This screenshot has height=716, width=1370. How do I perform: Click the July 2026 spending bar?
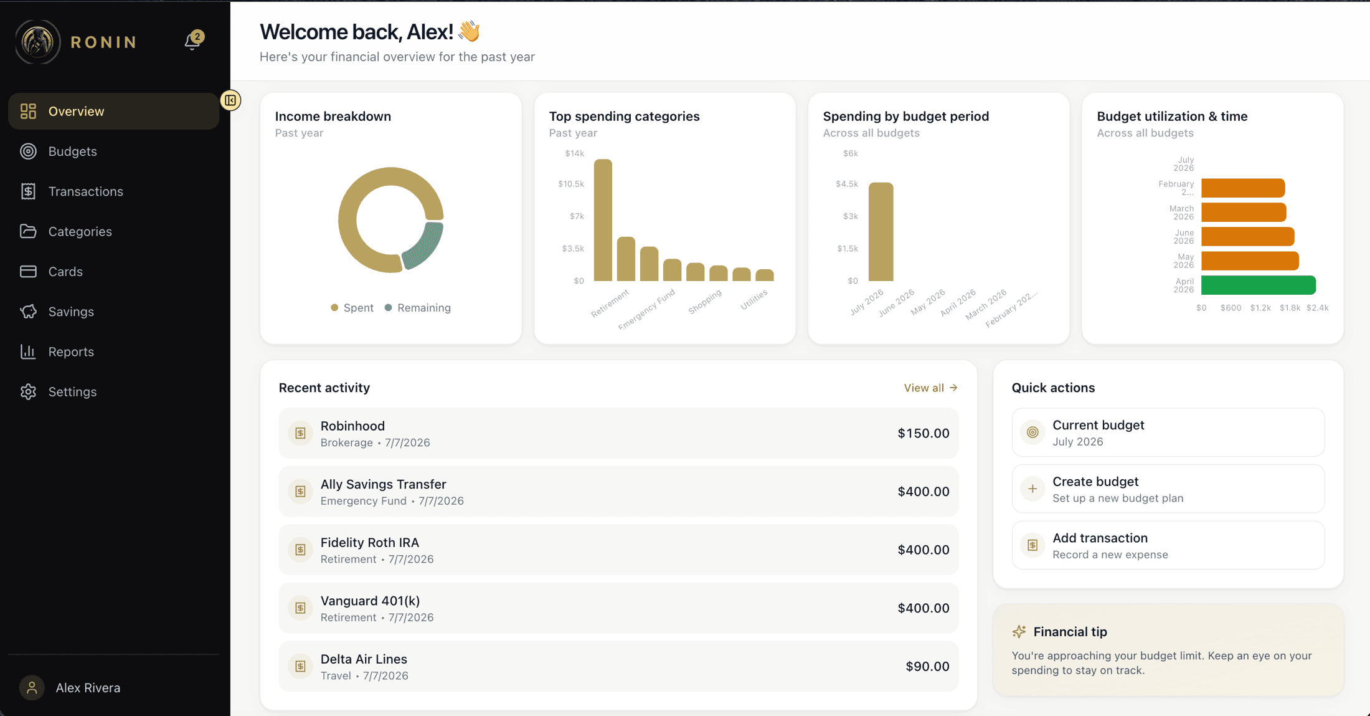[881, 232]
